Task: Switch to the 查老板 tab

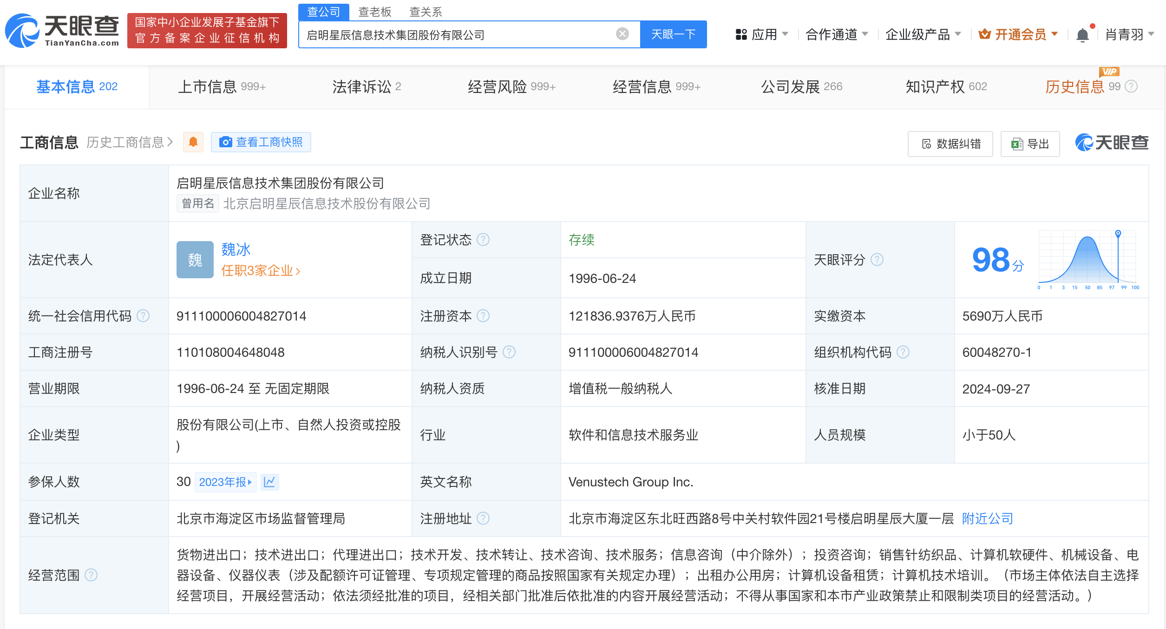Action: point(374,12)
